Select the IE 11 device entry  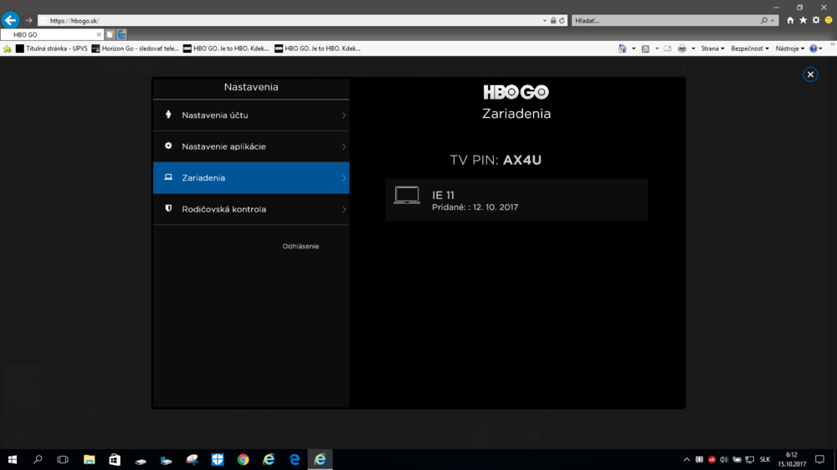(516, 200)
